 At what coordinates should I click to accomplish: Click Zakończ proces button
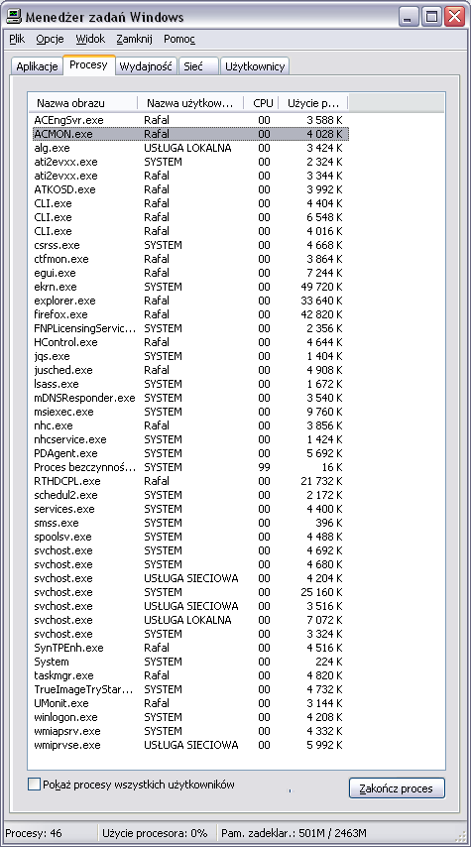click(397, 788)
